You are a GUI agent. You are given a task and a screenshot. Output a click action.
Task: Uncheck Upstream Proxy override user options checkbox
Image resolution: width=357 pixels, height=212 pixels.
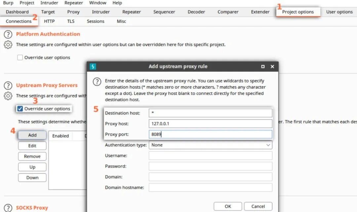pyautogui.click(x=20, y=108)
